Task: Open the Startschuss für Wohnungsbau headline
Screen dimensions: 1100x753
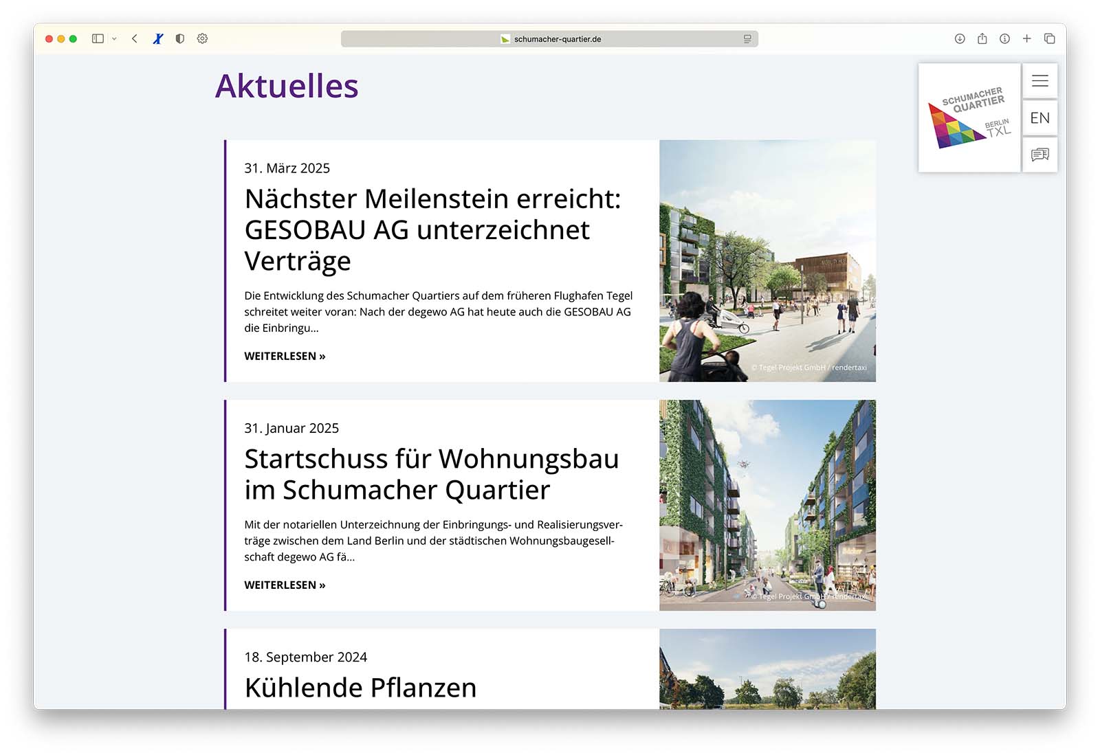Action: pyautogui.click(x=432, y=474)
